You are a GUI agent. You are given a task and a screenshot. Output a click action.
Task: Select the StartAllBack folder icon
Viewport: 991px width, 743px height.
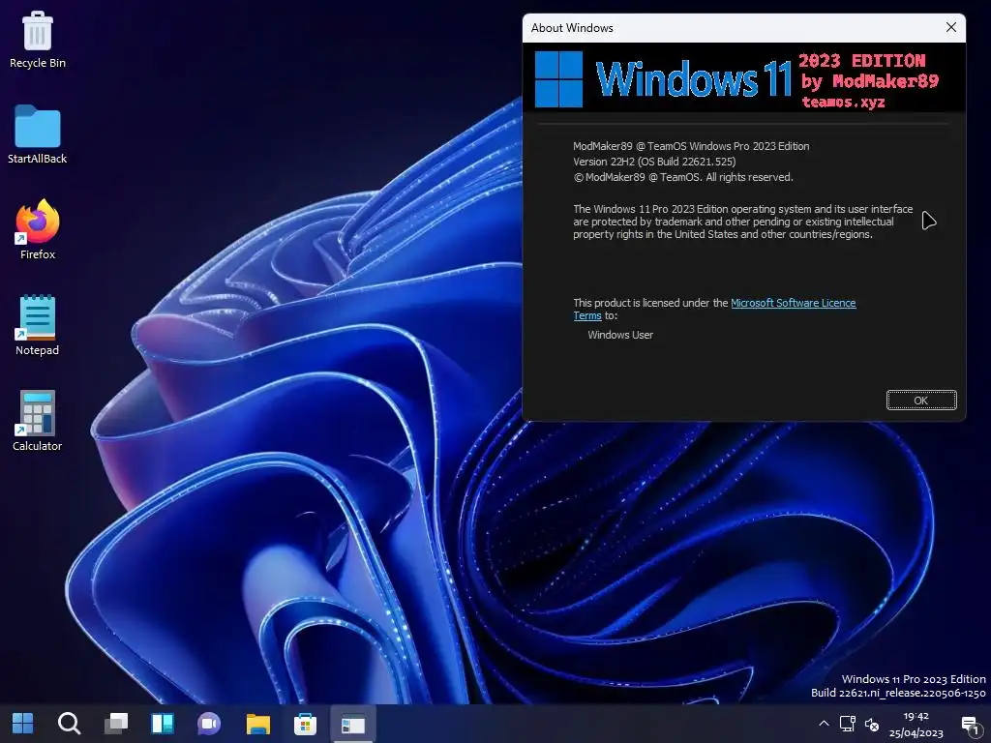[38, 134]
